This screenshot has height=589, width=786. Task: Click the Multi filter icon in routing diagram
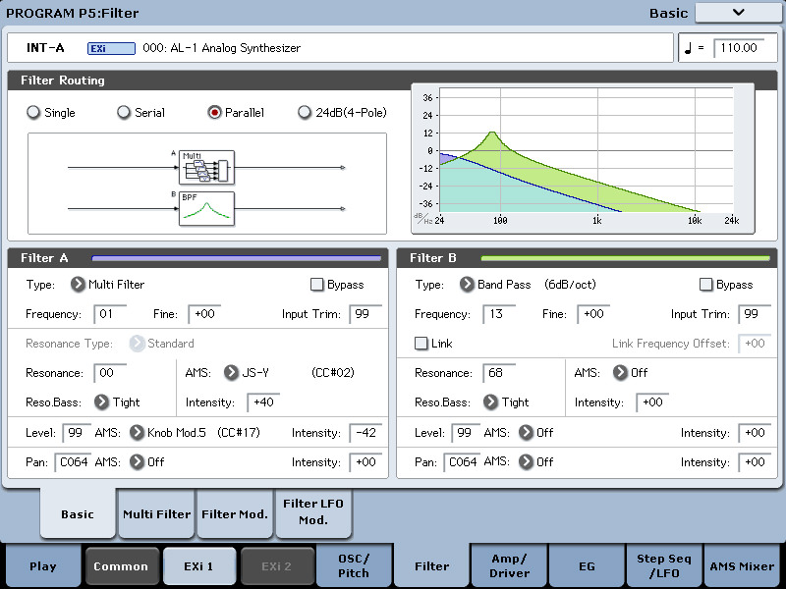point(206,168)
